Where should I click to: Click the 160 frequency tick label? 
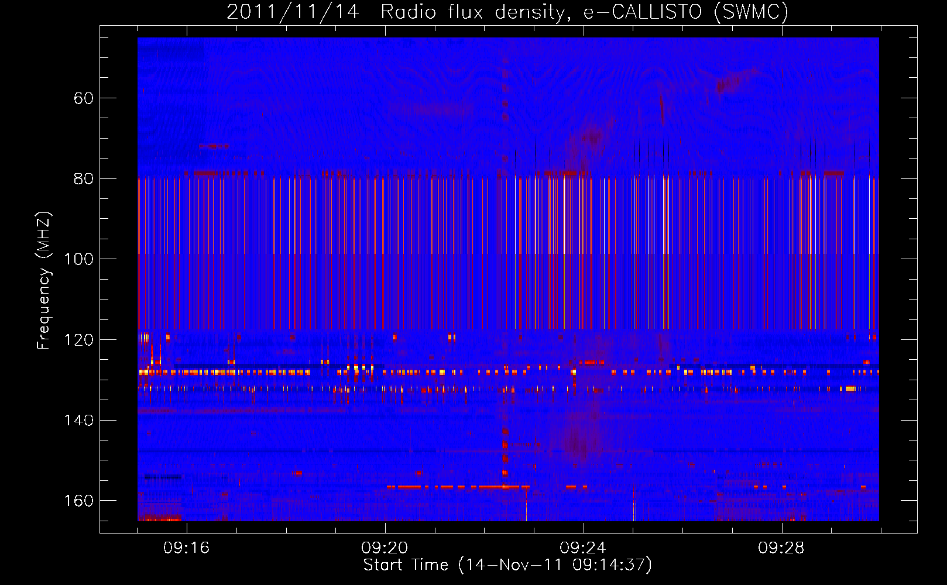click(78, 501)
